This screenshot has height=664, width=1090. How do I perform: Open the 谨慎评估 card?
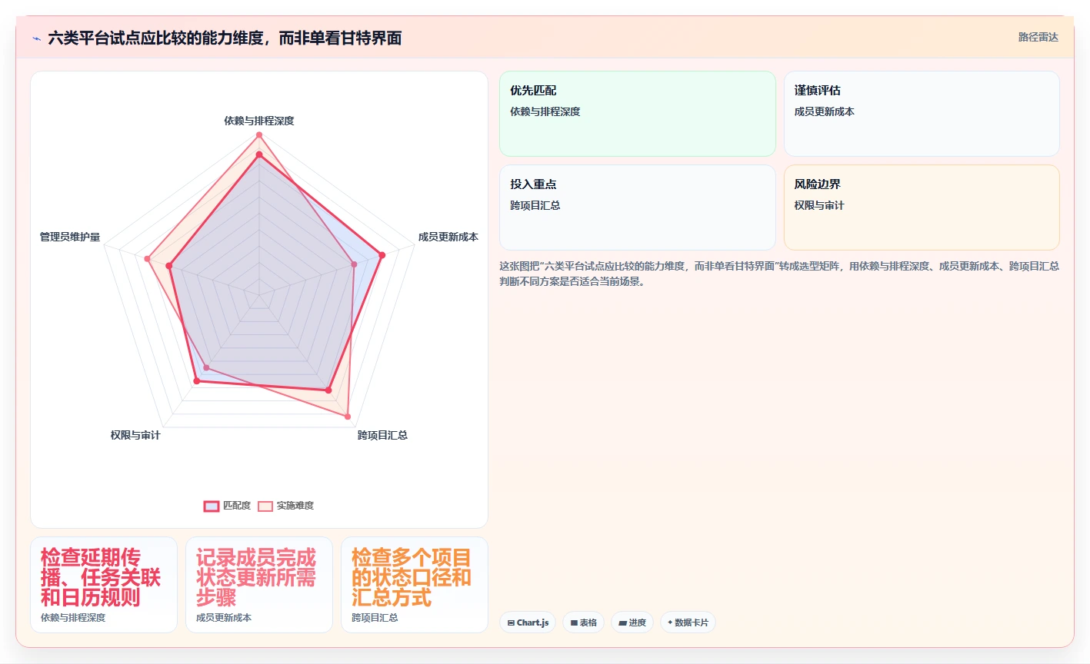tap(922, 114)
